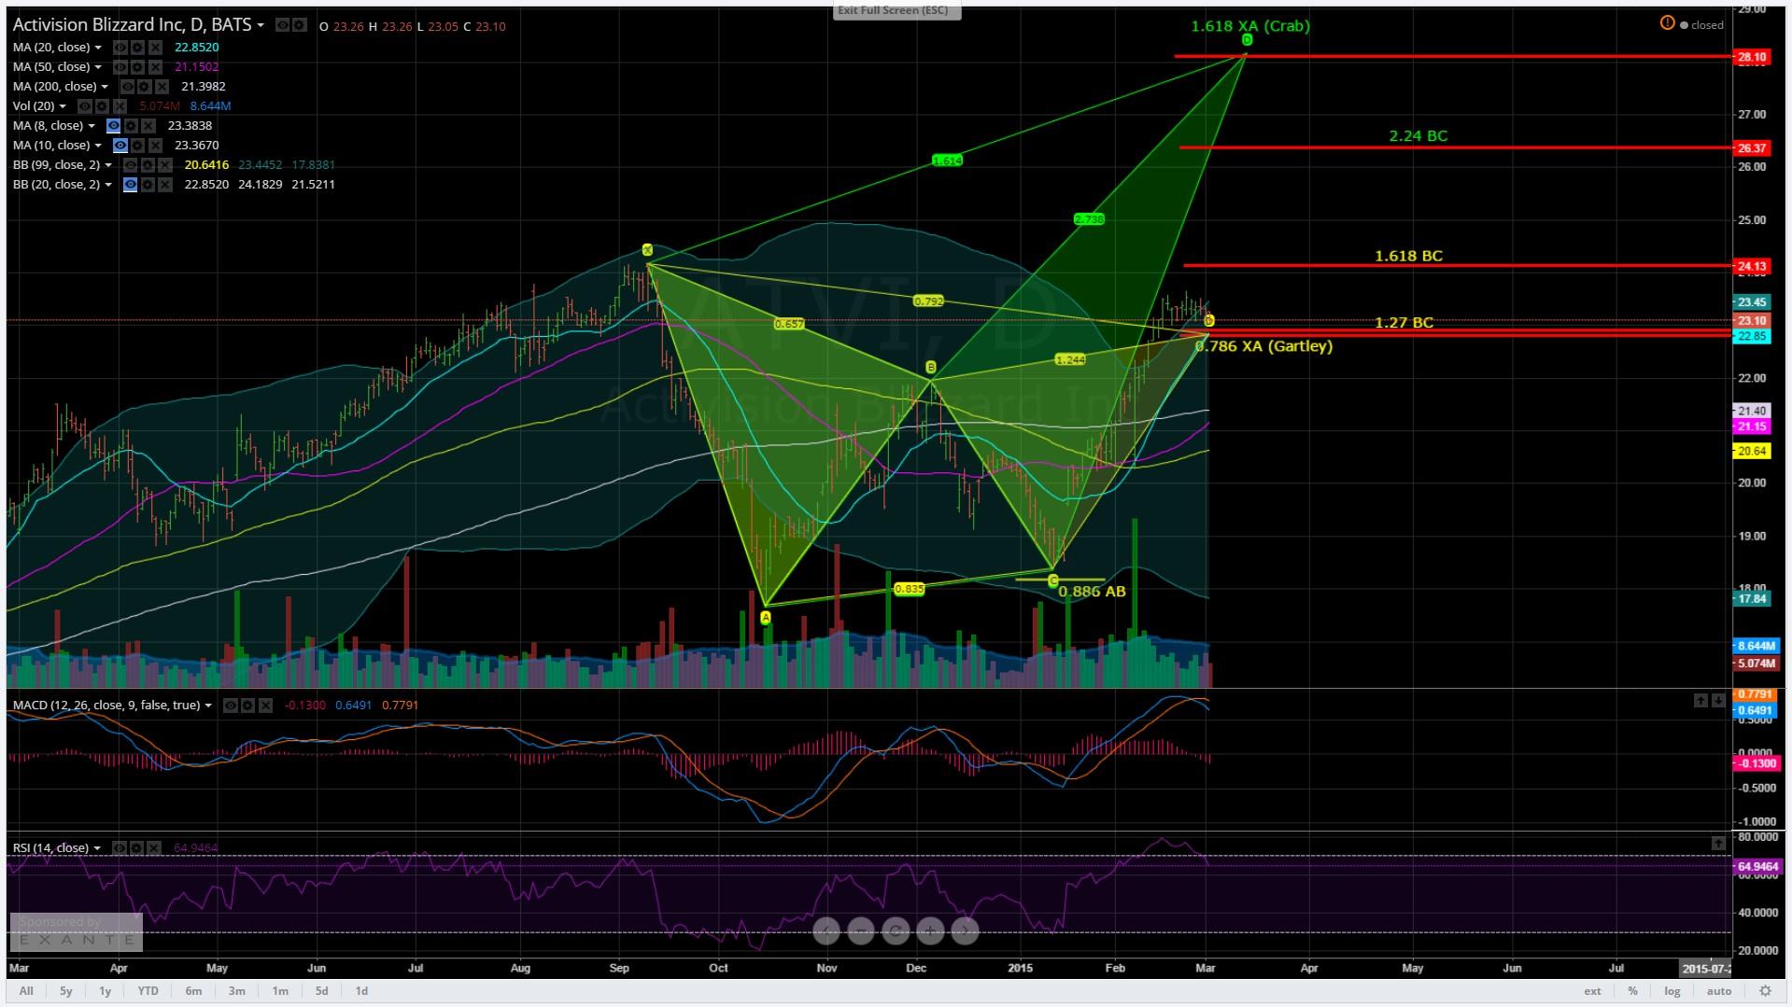Screen dimensions: 1792x1007
Task: Expand MA (200, close) dropdown arrow
Action: click(x=105, y=87)
